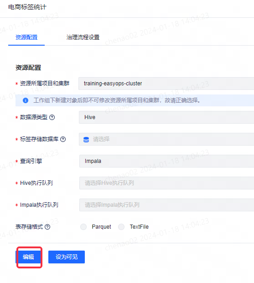The width and height of the screenshot is (254, 283).
Task: Click the 设为可见 button
Action: (67, 257)
